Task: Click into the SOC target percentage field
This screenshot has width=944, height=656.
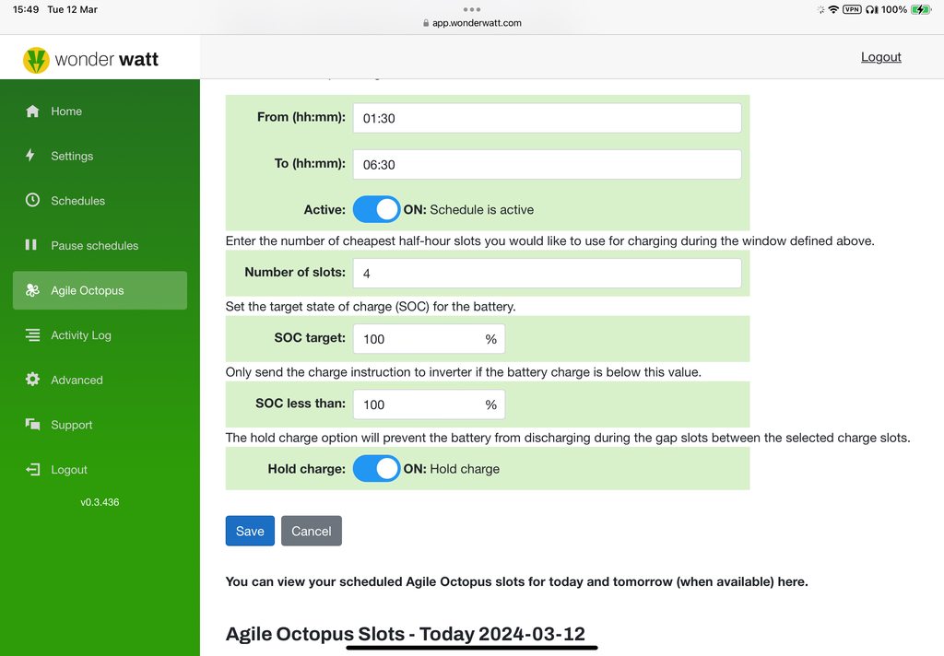Action: coord(419,339)
